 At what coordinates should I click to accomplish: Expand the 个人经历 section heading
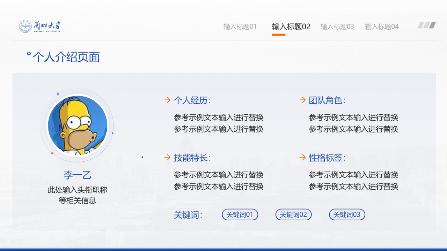pos(191,100)
